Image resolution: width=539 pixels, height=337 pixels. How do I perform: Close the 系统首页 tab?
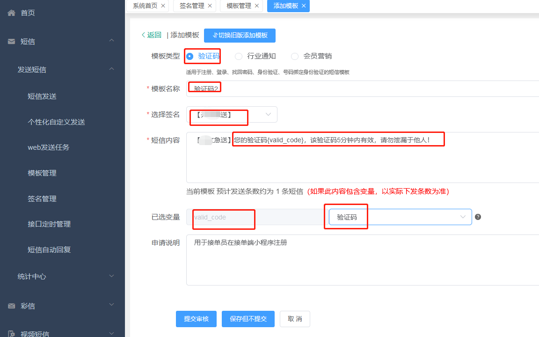163,6
